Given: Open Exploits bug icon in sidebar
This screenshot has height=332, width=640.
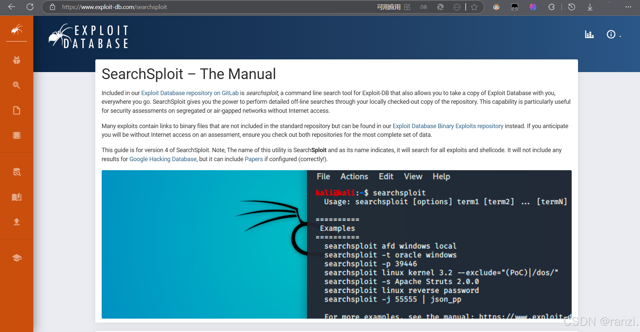Looking at the screenshot, I should 17,60.
